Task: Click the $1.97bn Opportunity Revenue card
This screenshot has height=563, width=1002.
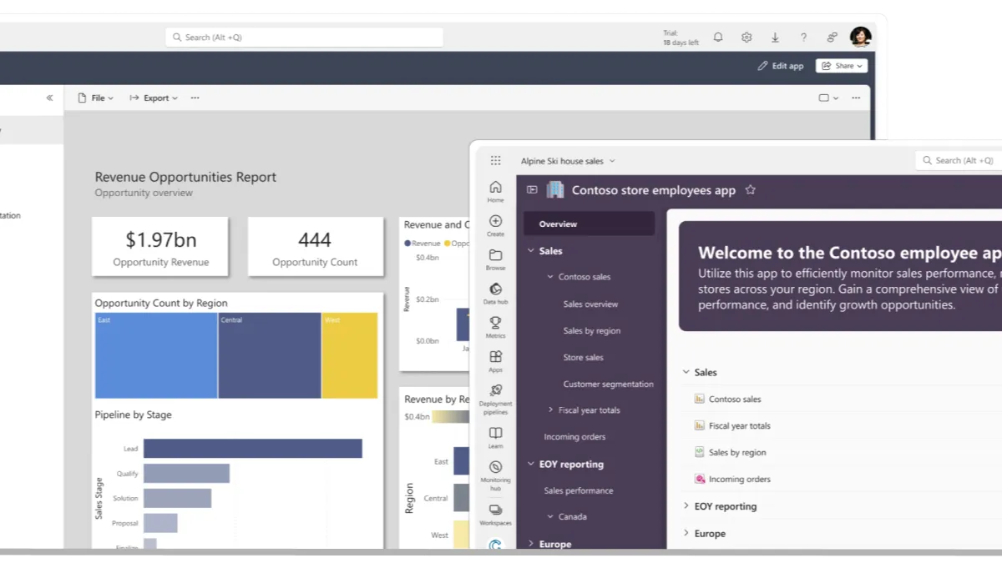Action: tap(160, 247)
